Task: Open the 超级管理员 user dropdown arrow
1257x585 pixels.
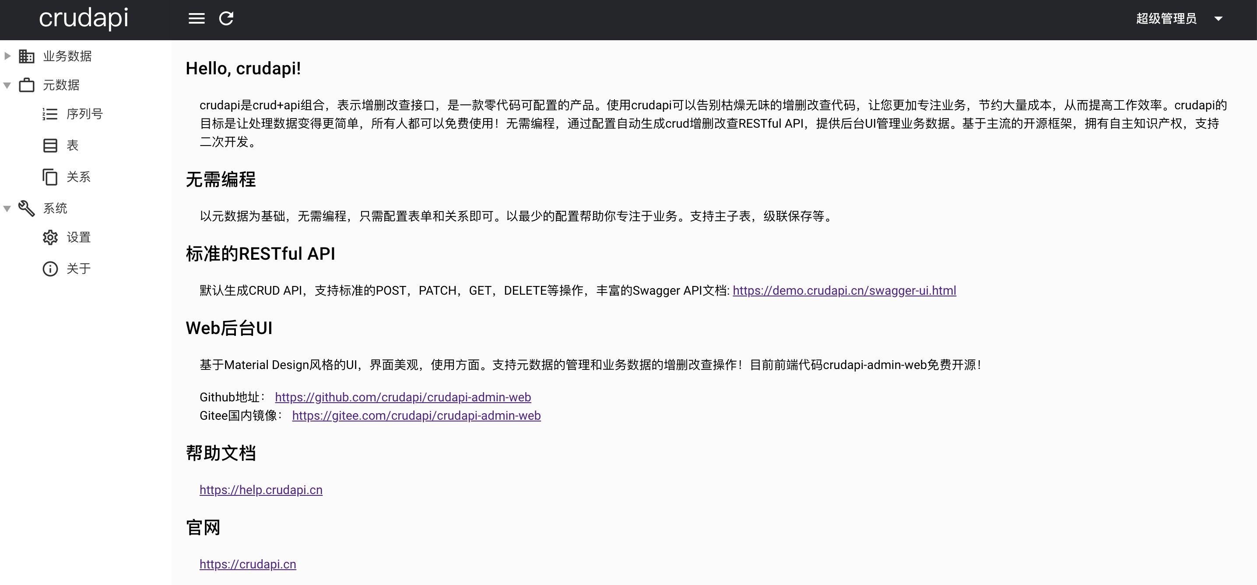Action: point(1218,18)
